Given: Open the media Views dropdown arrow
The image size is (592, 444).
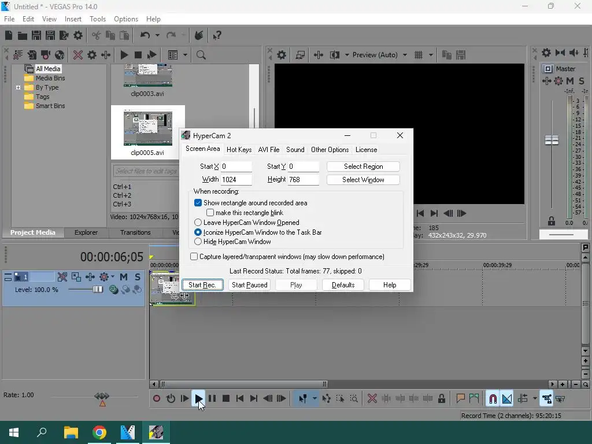Looking at the screenshot, I should point(185,55).
